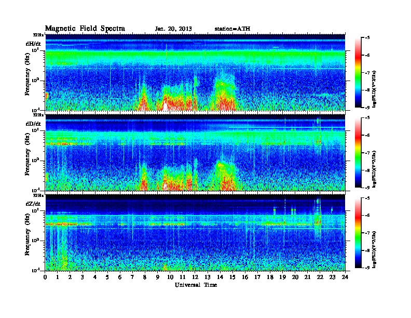Click the -9 tick of the dZ/dt color bar
Viewport: 411px width, 318px height.
pyautogui.click(x=367, y=268)
